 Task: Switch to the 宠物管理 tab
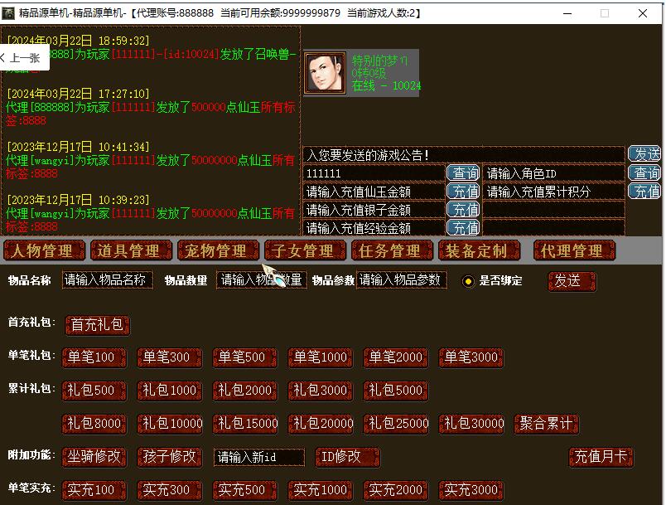pos(215,250)
